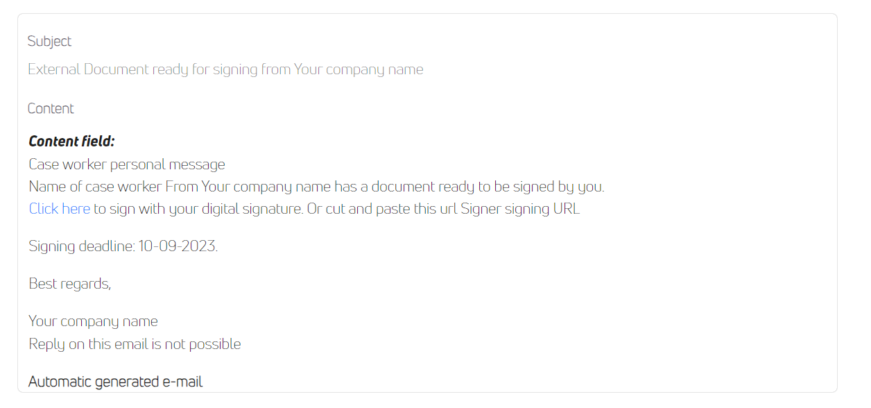Viewport: 871px width, 408px height.
Task: Select the word "External" in the subject line
Action: pyautogui.click(x=53, y=69)
